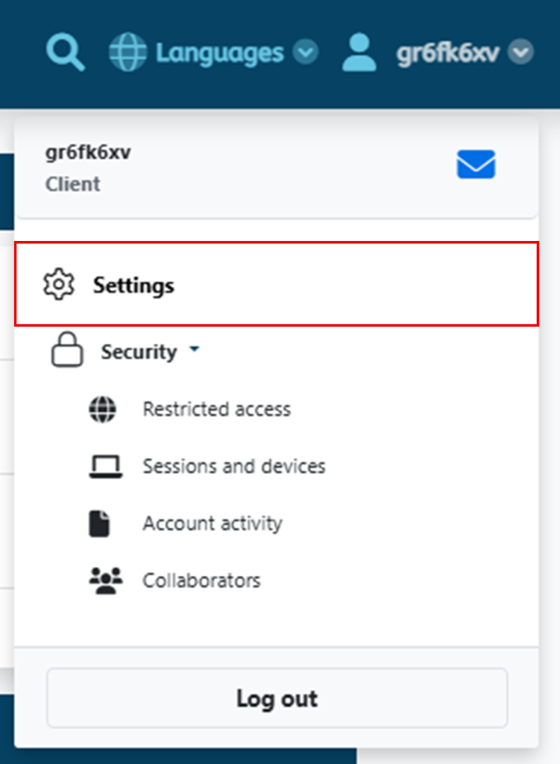Click the Account activity document icon
560x764 pixels.
pyautogui.click(x=100, y=524)
